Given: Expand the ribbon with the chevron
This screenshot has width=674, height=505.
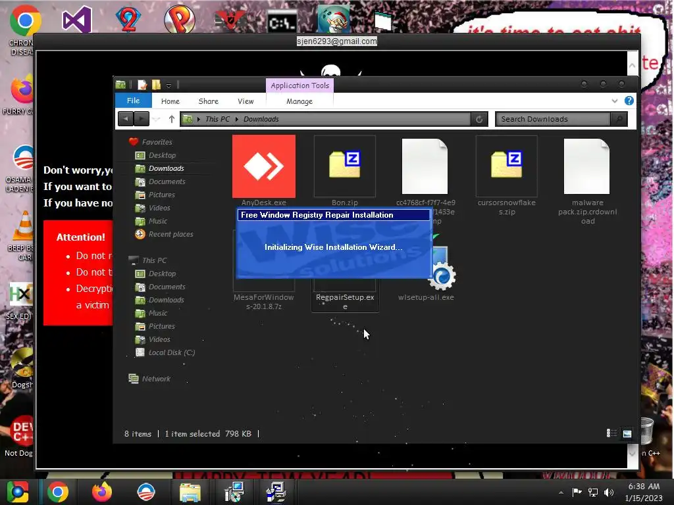Looking at the screenshot, I should 615,101.
